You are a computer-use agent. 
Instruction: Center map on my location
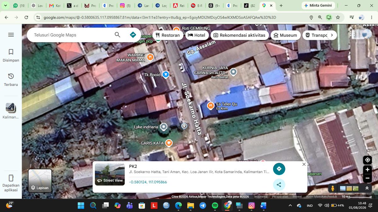(x=367, y=160)
